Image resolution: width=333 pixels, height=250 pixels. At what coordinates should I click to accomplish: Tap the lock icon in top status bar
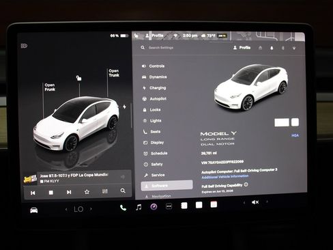point(136,36)
